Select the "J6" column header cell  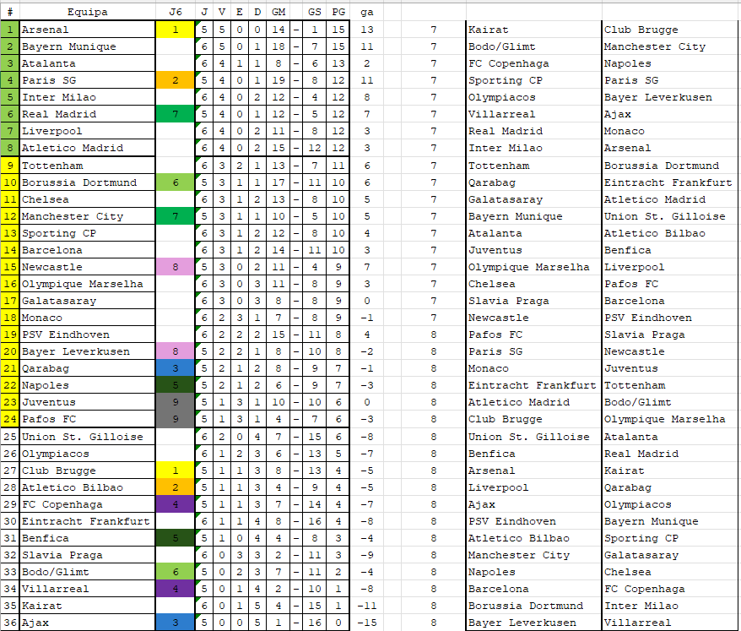(x=175, y=13)
